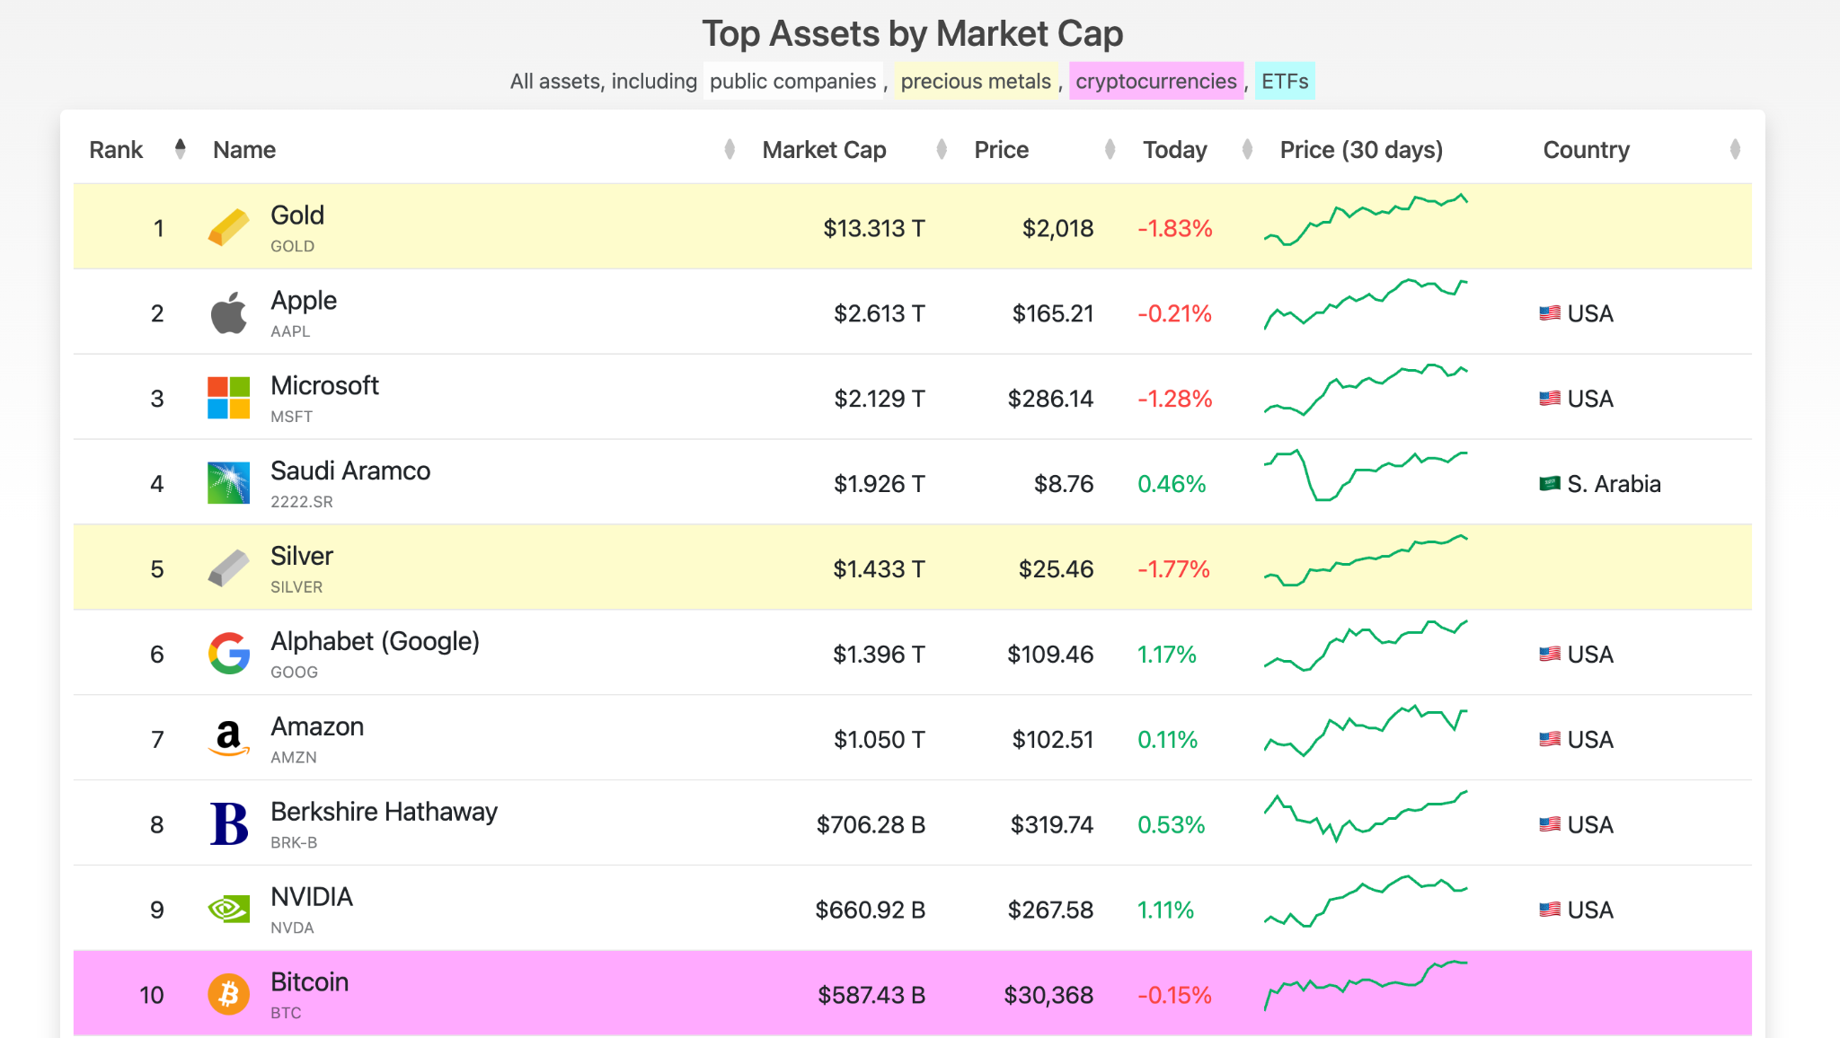Sort by Today change arrows
This screenshot has height=1038, width=1840.
click(x=1247, y=149)
